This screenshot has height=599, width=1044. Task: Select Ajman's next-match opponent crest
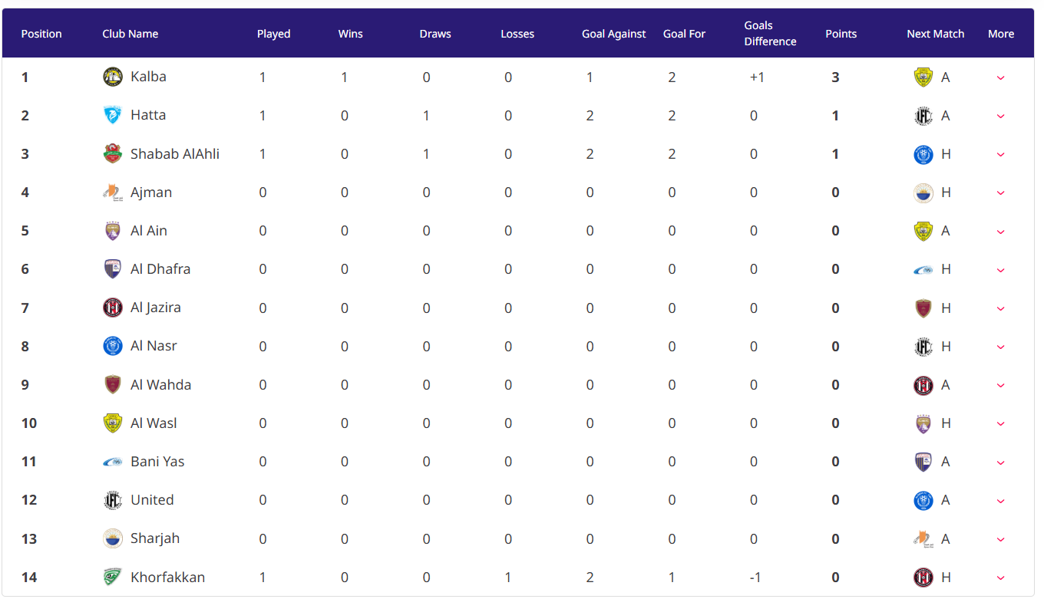pyautogui.click(x=923, y=193)
